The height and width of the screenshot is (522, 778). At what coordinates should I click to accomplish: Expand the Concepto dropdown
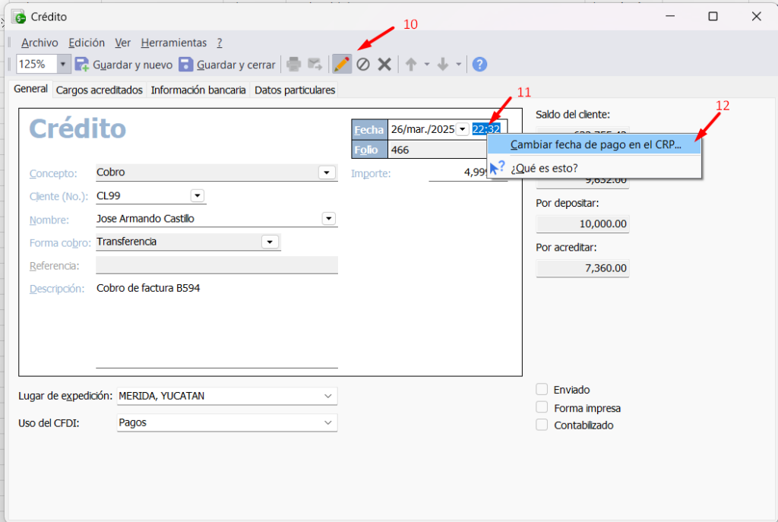[x=327, y=172]
